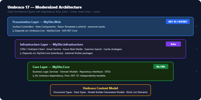Click the .NET 10 / ASP.NET badge

click(x=178, y=21)
